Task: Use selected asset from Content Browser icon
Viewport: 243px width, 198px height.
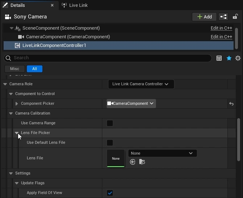Action: pos(133,162)
